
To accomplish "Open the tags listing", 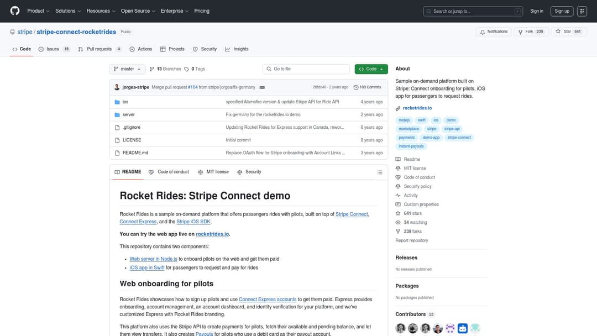I will point(195,69).
